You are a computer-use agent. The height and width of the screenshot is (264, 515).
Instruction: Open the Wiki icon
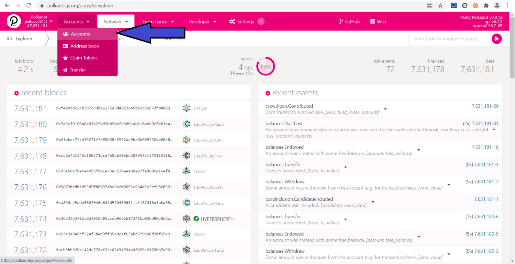372,21
